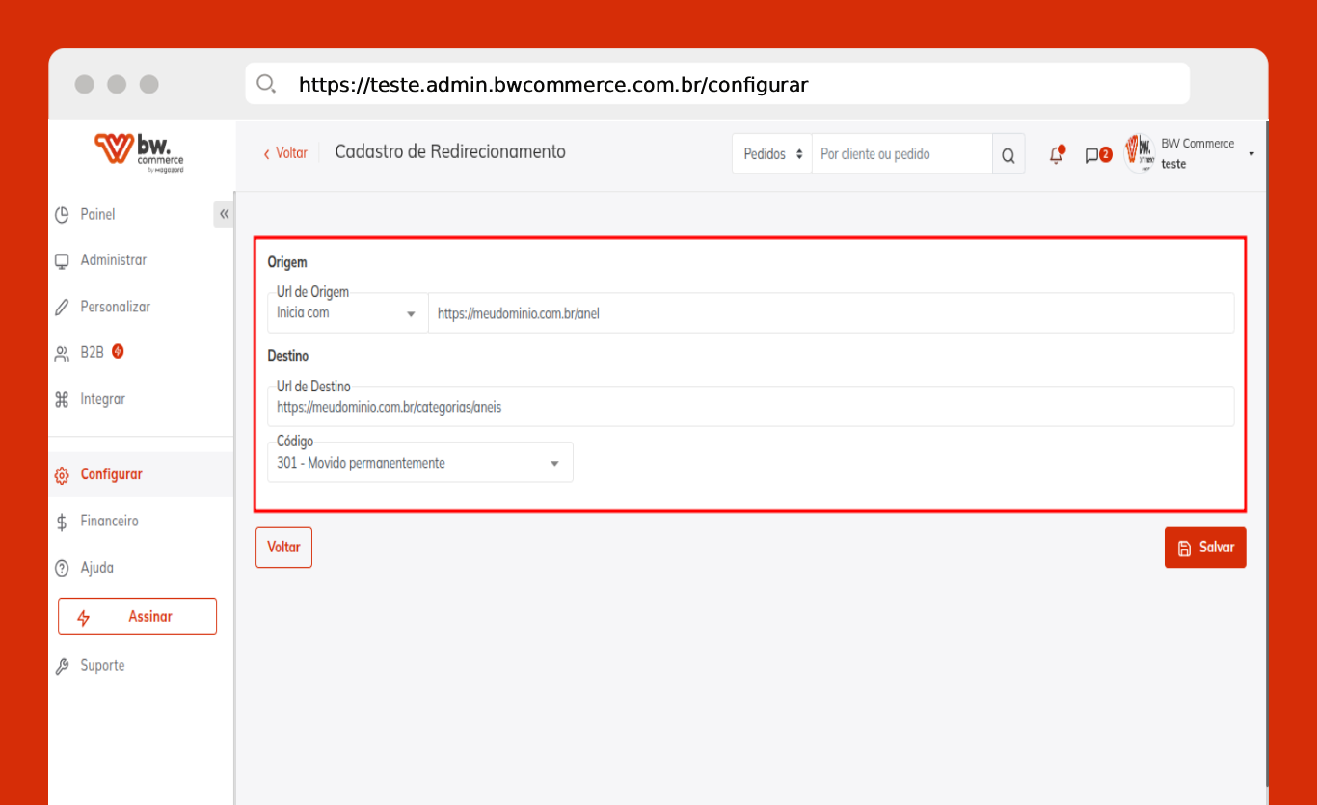The image size is (1317, 805).
Task: Go to the Financeiro section
Action: pos(109,521)
